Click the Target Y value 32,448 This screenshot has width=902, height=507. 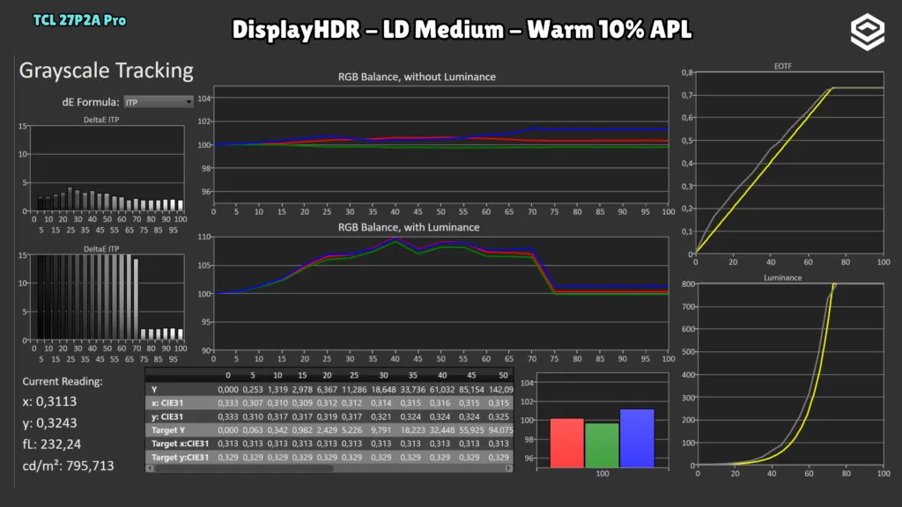(442, 430)
